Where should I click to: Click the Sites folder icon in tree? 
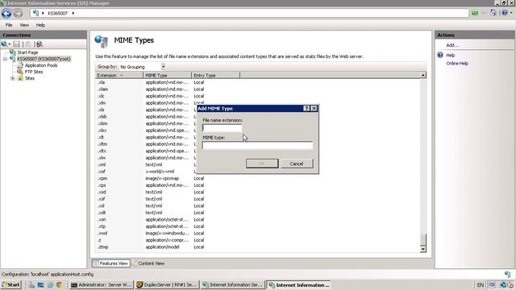click(x=20, y=78)
